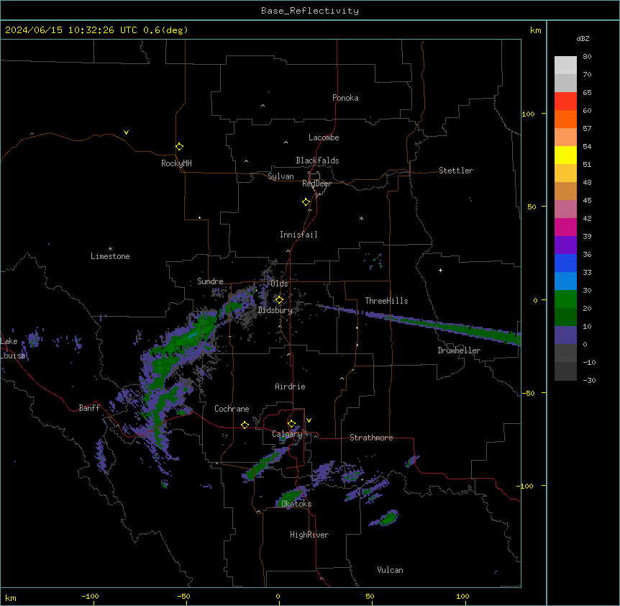Image resolution: width=620 pixels, height=606 pixels.
Task: Click the Lake Louise label
Action: (13, 348)
